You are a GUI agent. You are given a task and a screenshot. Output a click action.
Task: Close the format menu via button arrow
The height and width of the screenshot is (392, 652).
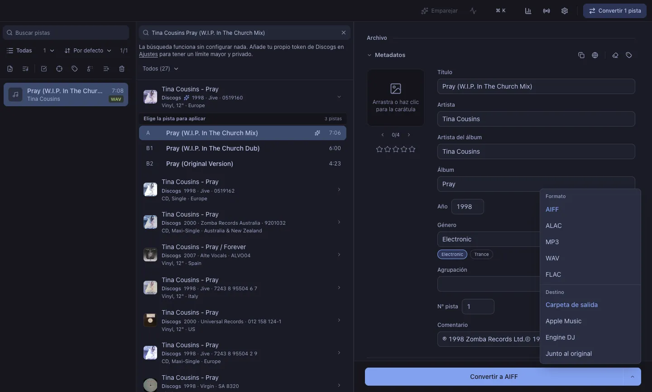pyautogui.click(x=633, y=377)
